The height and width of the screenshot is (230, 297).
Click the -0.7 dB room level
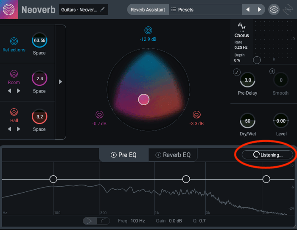pyautogui.click(x=99, y=123)
